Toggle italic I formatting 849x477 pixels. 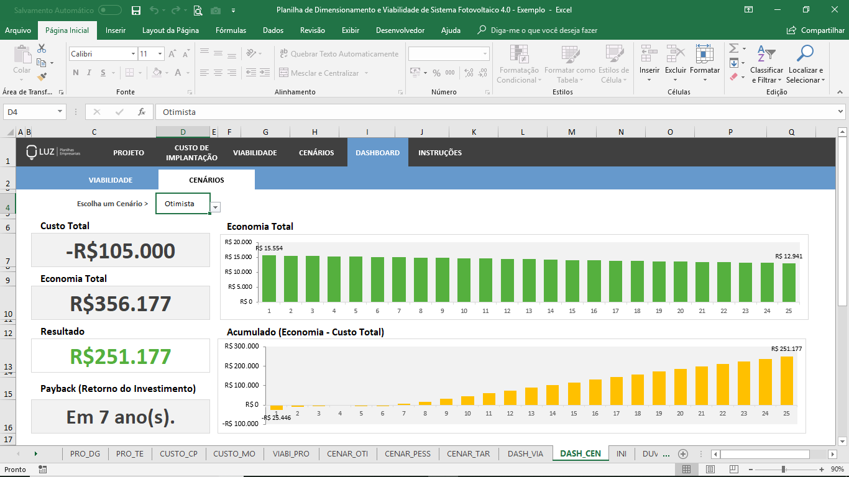[x=89, y=73]
